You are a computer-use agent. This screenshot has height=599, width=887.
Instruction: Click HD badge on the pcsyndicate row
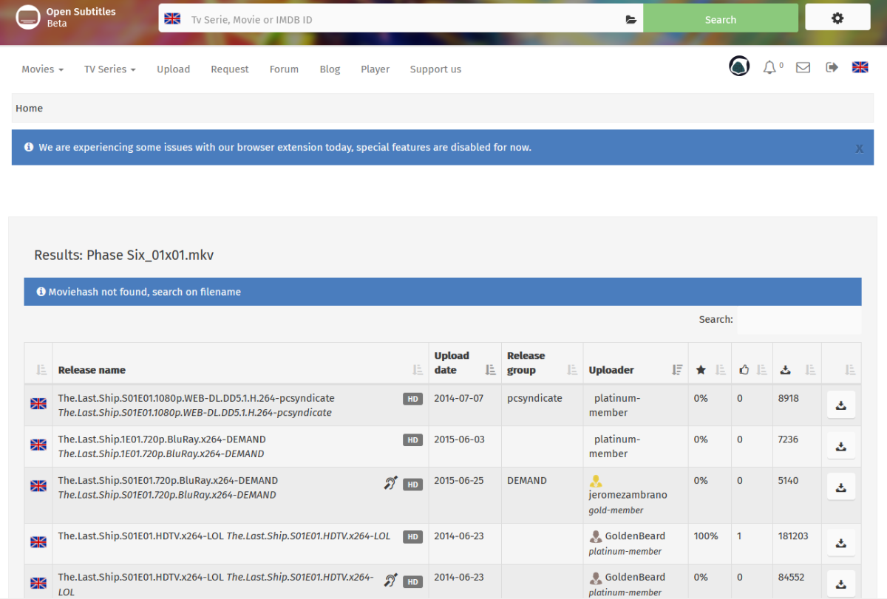click(x=412, y=399)
